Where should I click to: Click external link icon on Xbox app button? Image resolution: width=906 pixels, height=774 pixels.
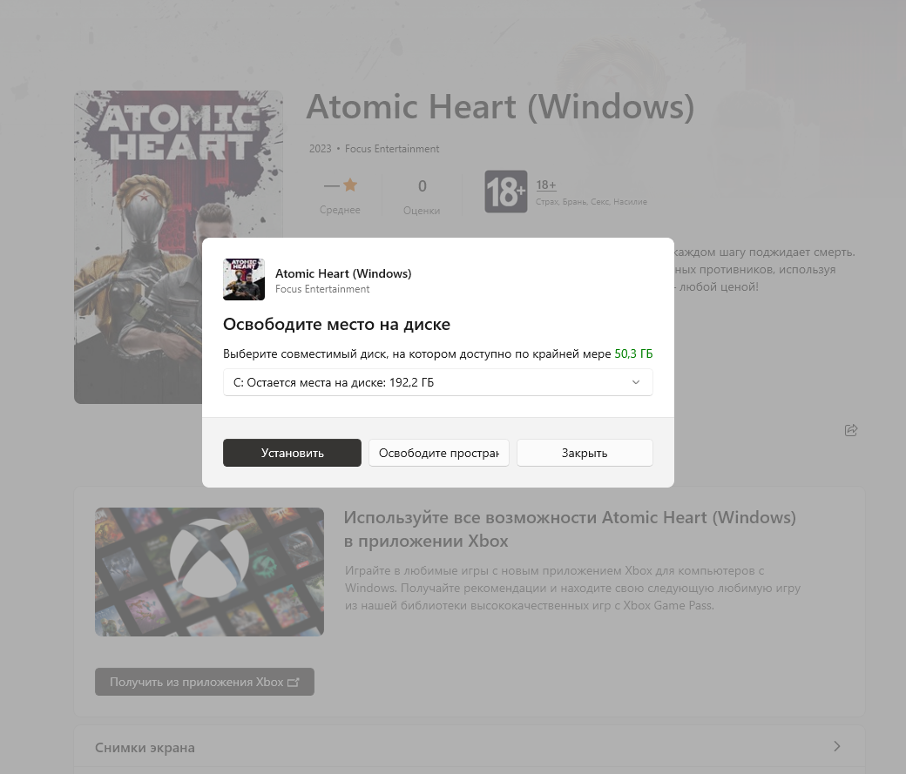(294, 683)
